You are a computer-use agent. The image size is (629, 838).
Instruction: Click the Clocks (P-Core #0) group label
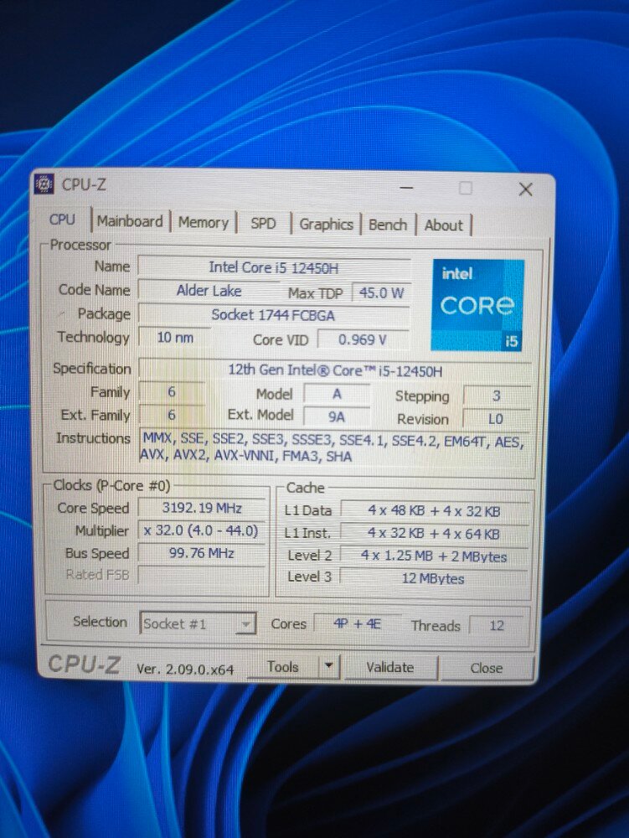(x=111, y=485)
